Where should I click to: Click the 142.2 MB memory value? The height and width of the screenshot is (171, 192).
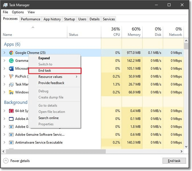point(134,61)
